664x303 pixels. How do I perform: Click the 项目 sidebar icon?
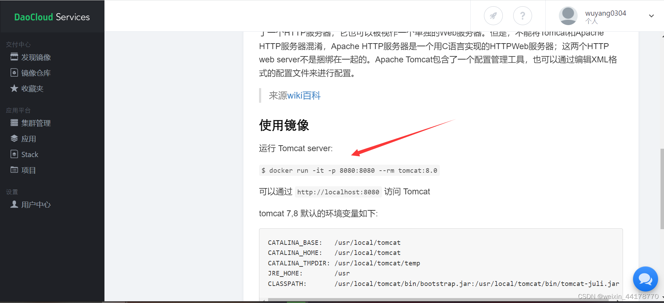click(14, 170)
